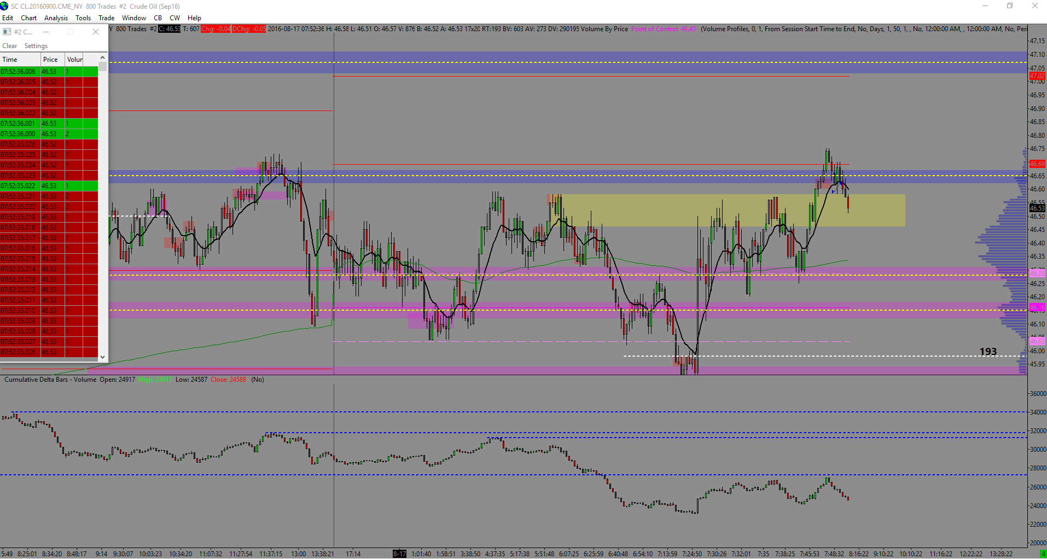Click the 13:00 label on time axis
Viewport: 1047px width, 559px height.
click(299, 554)
